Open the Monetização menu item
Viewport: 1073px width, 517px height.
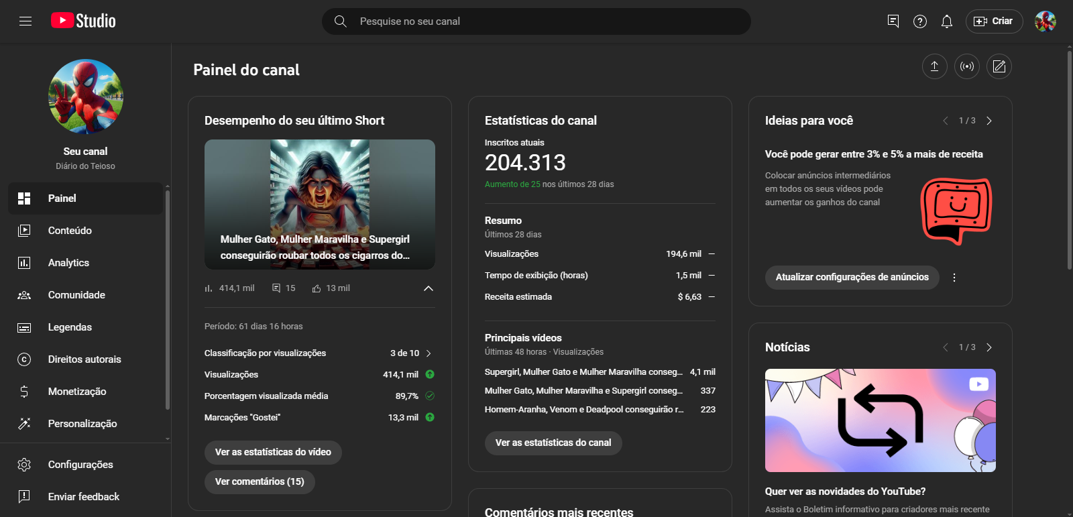[x=86, y=392]
